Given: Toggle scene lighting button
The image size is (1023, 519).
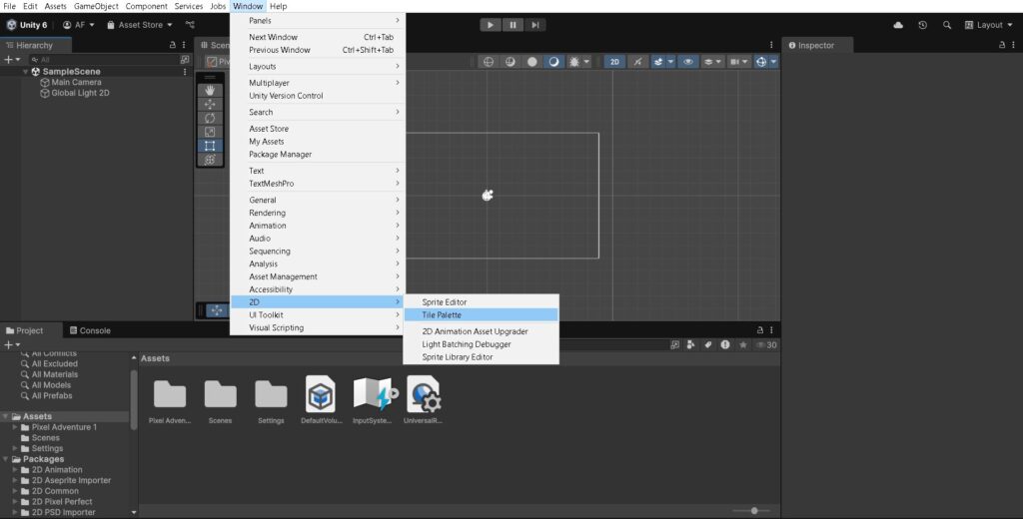Looking at the screenshot, I should pyautogui.click(x=637, y=61).
